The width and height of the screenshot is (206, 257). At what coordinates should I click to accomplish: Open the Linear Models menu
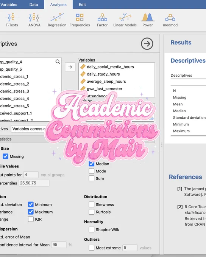pos(125,20)
